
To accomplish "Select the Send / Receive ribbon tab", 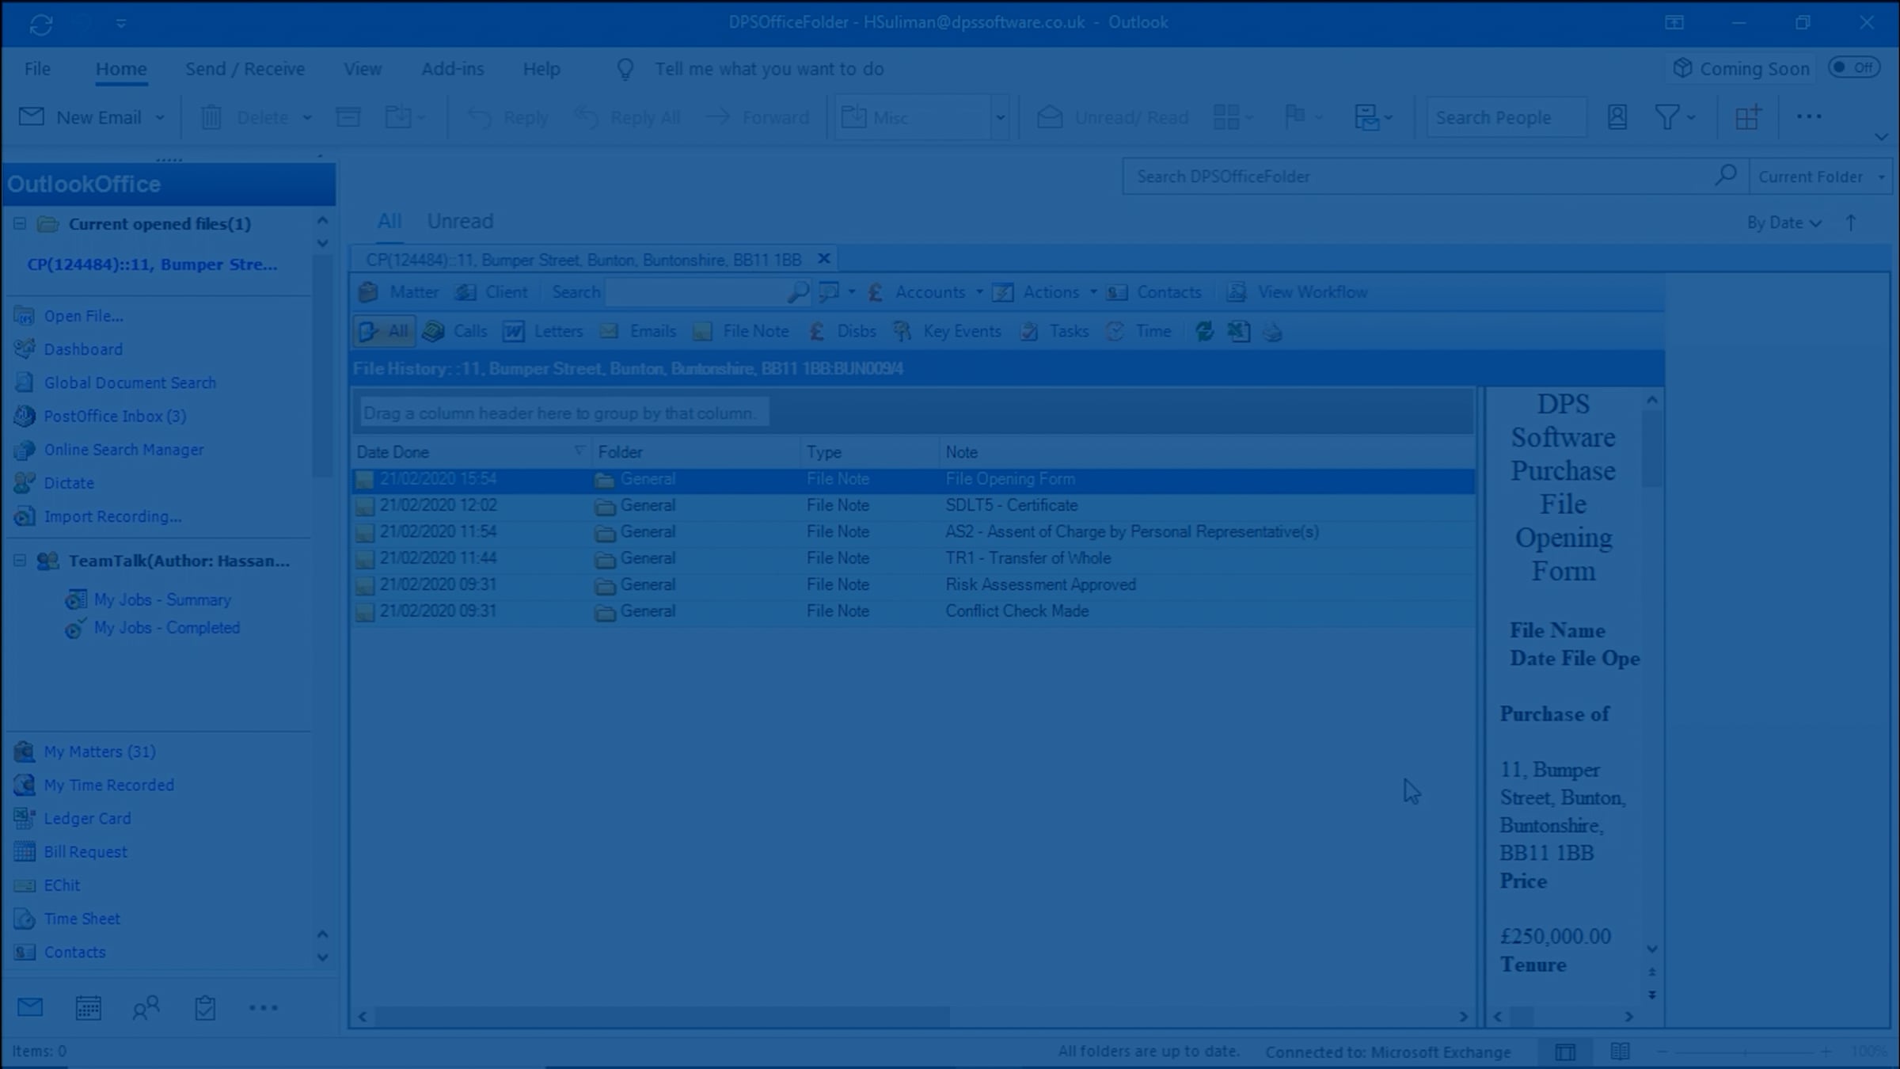I will (x=245, y=69).
